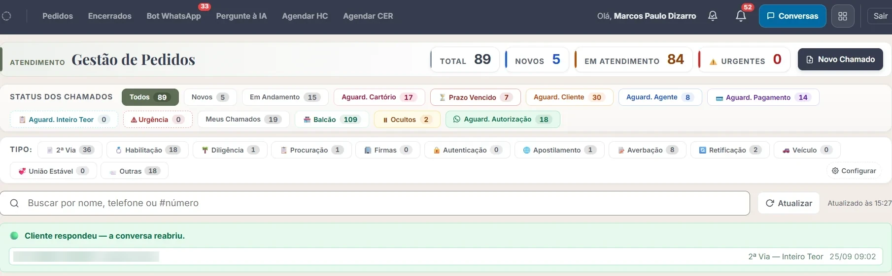The image size is (892, 276).
Task: Filter by Aguard. Autorização status
Action: click(x=503, y=120)
